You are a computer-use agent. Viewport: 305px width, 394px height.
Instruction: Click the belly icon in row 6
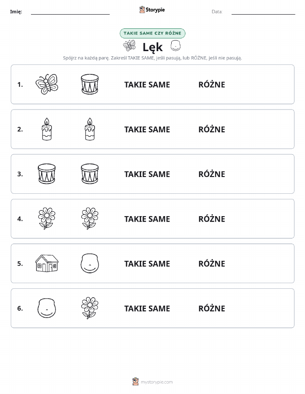click(47, 308)
